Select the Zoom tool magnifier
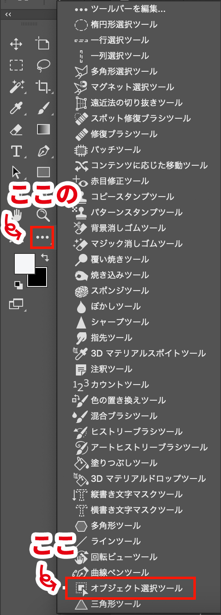The width and height of the screenshot is (221, 615). [x=43, y=215]
